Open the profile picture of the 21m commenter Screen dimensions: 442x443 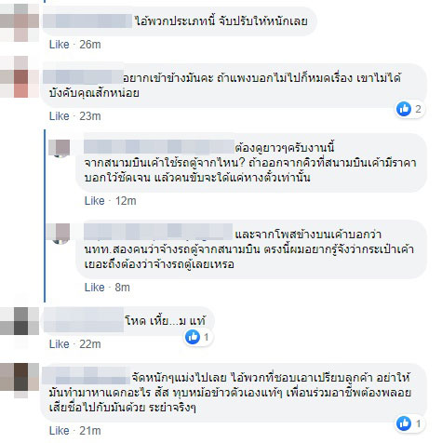pos(20,381)
